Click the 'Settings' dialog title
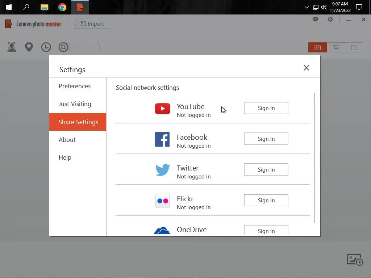Image resolution: width=371 pixels, height=278 pixels. coord(72,70)
